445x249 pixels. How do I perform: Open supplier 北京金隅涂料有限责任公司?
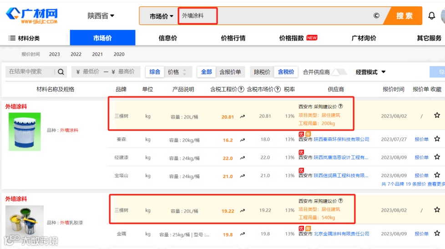(341, 234)
